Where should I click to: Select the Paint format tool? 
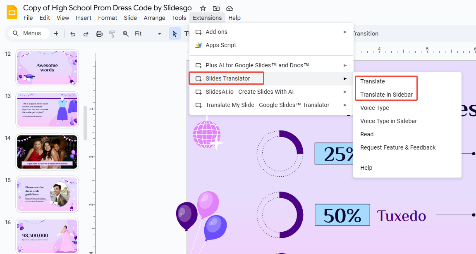[112, 33]
